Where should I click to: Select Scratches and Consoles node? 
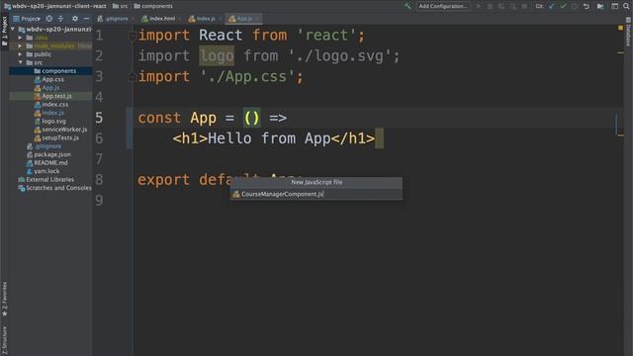(54, 188)
